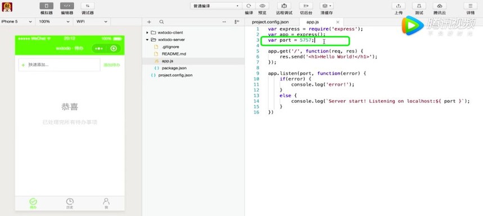Select the 待办 todo tab in simulator

33,204
